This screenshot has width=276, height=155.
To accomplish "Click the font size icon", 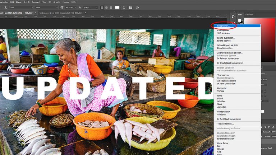I will click(62, 8).
